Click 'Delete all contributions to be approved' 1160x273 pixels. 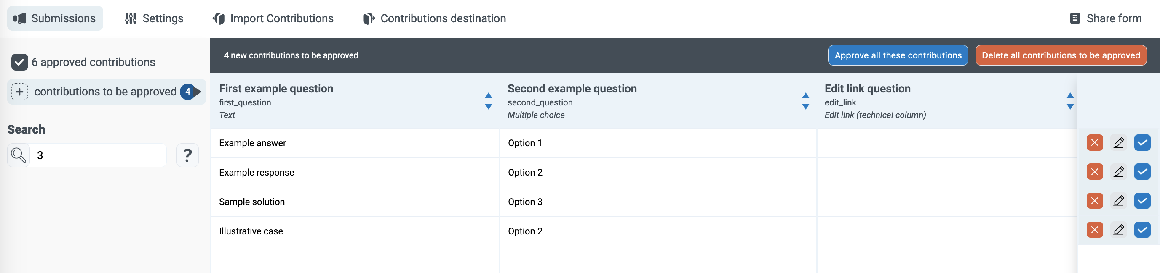(1061, 55)
